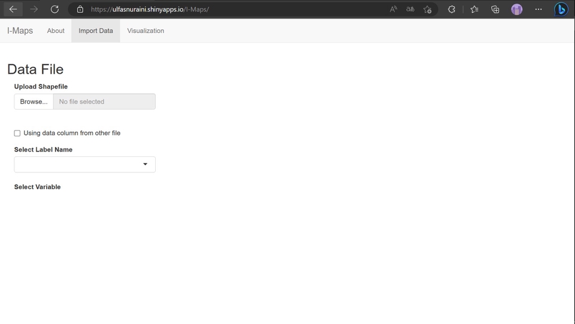Switch to the About tab
Image resolution: width=575 pixels, height=324 pixels.
[56, 31]
